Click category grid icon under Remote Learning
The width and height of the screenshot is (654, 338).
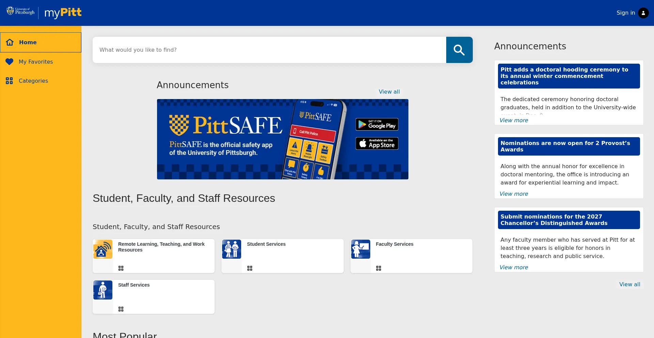click(x=121, y=268)
